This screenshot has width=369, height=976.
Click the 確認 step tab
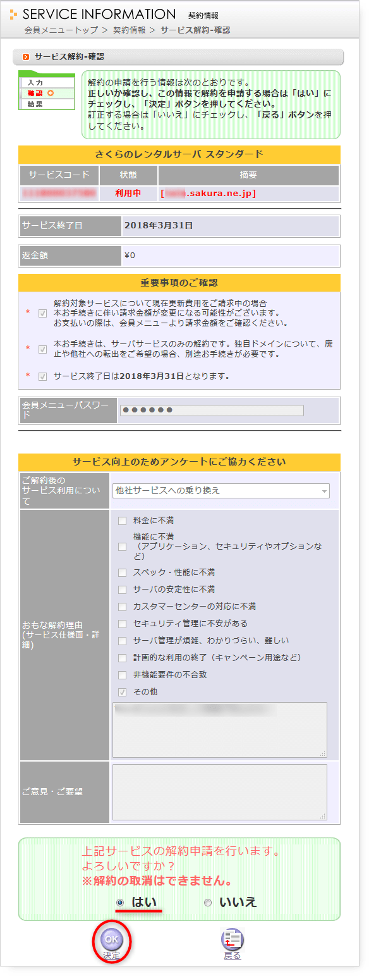coord(47,93)
